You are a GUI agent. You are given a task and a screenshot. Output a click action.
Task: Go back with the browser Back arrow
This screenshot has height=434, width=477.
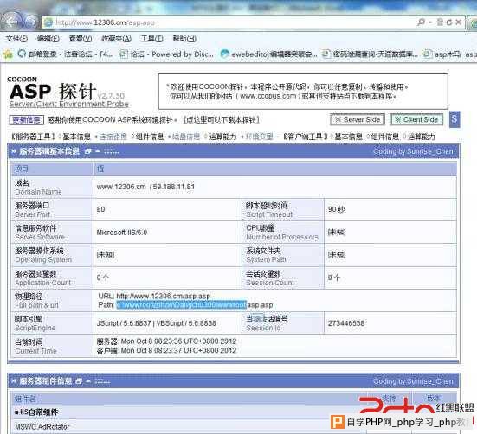tap(11, 22)
